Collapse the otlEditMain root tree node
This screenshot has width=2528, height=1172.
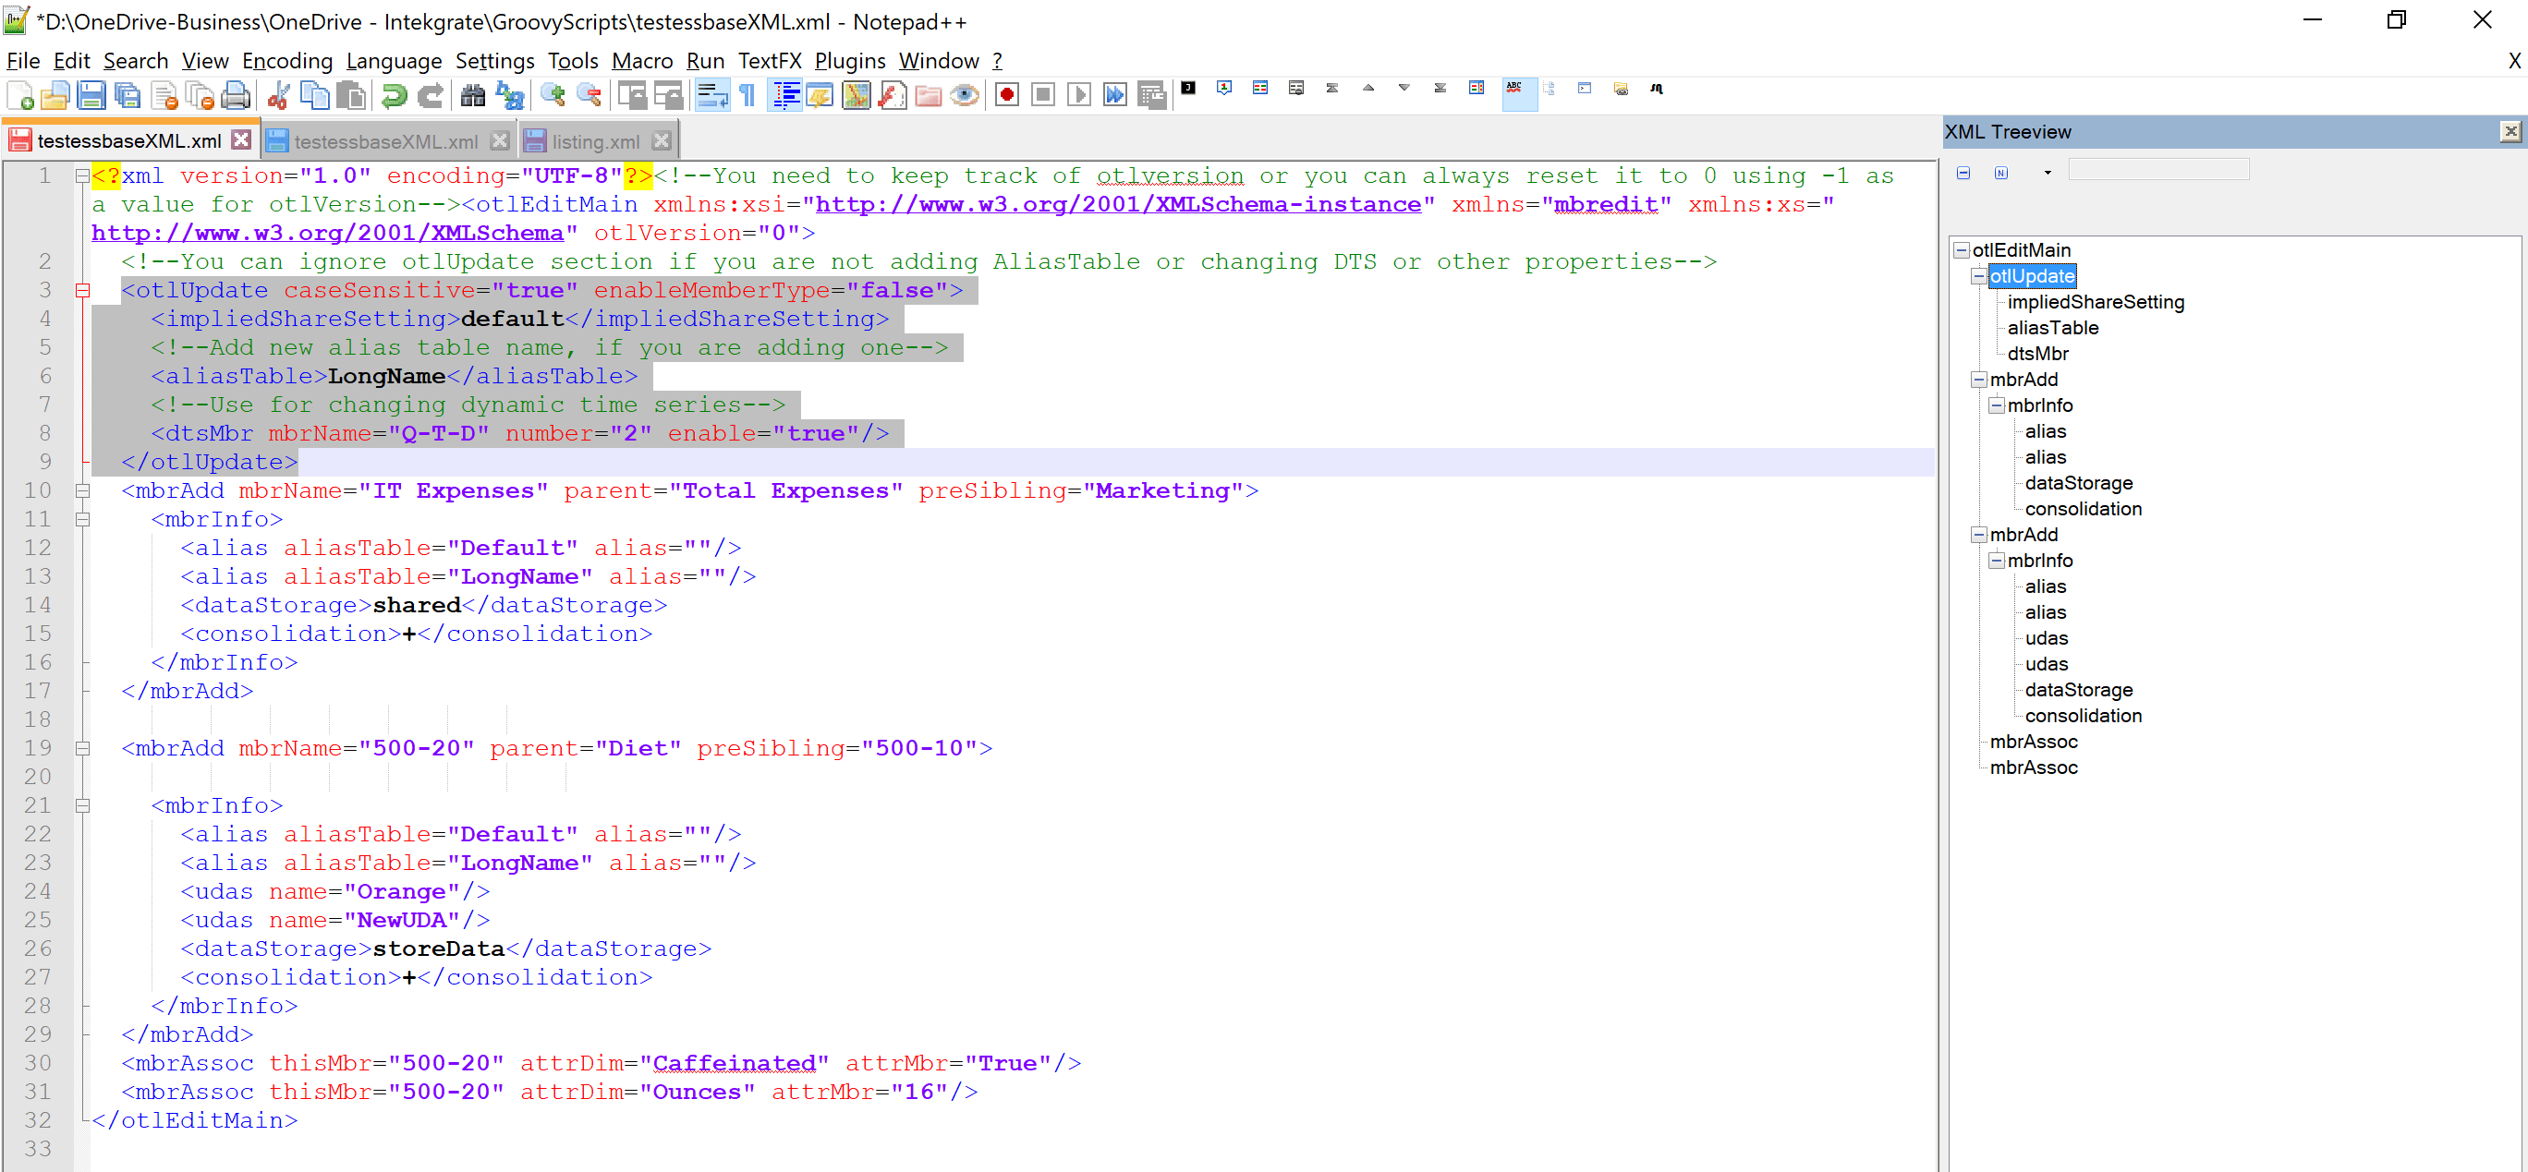[1961, 250]
